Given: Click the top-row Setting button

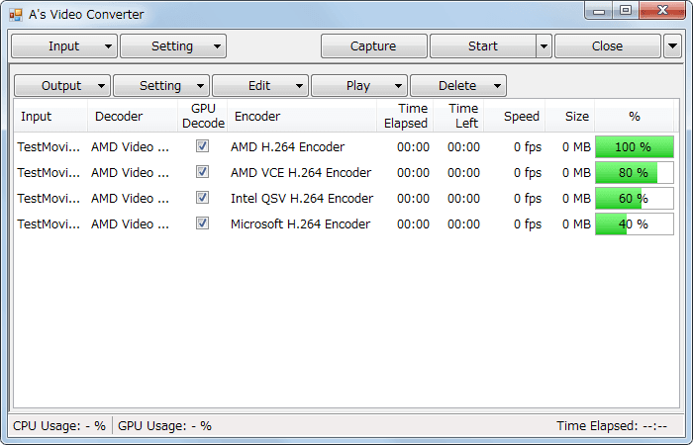Looking at the screenshot, I should 172,46.
